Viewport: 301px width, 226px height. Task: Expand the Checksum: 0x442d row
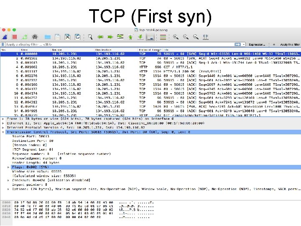[x=8, y=180]
